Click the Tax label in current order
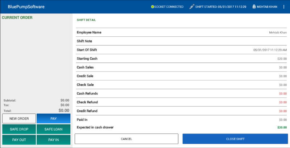Viewport: 290px width, 148px height. pyautogui.click(x=6, y=105)
